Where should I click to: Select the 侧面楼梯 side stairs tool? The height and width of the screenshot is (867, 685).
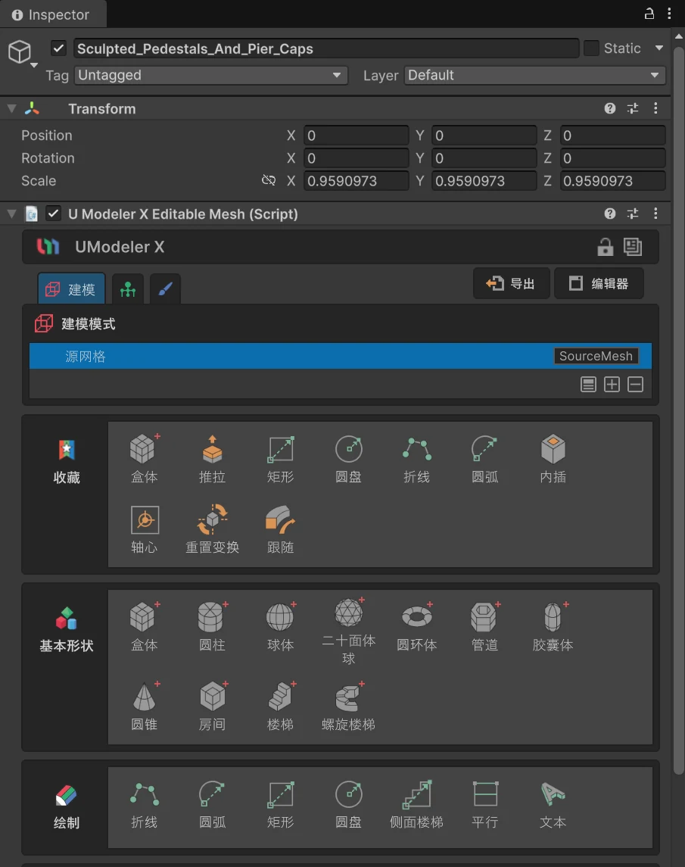[x=416, y=804]
